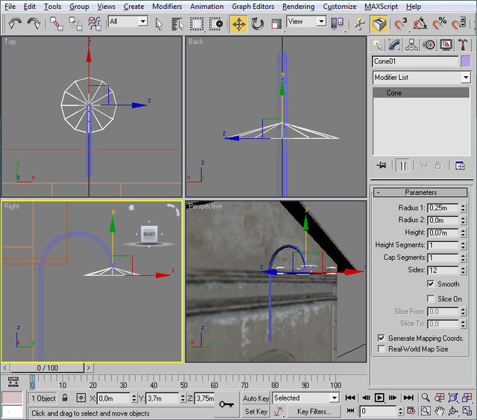Open the Modifiers menu
The height and width of the screenshot is (420, 477).
point(167,6)
